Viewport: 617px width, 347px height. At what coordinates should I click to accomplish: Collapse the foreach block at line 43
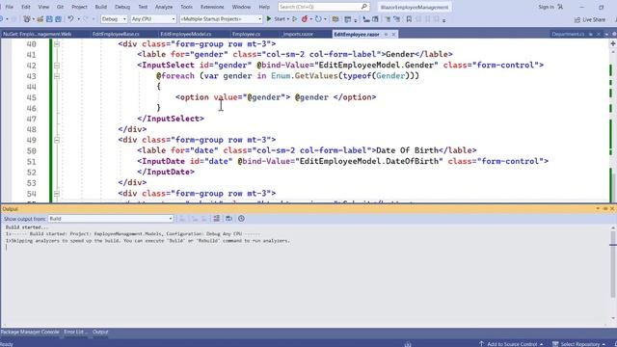(x=57, y=76)
